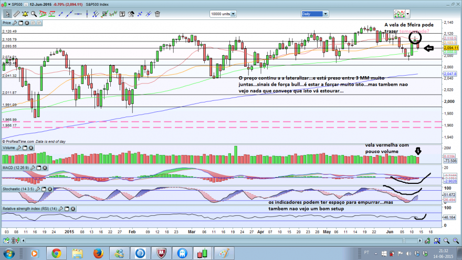Viewport: 462px width, 260px height.
Task: Select the horizontal line drawing tool
Action: [78, 14]
